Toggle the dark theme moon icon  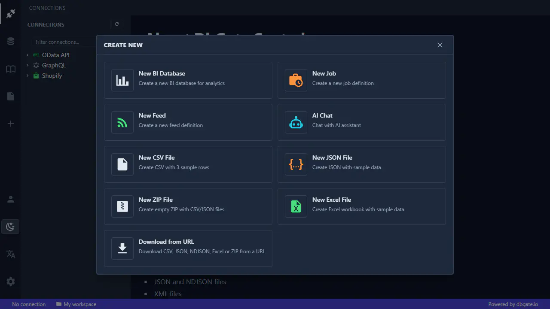click(x=11, y=227)
